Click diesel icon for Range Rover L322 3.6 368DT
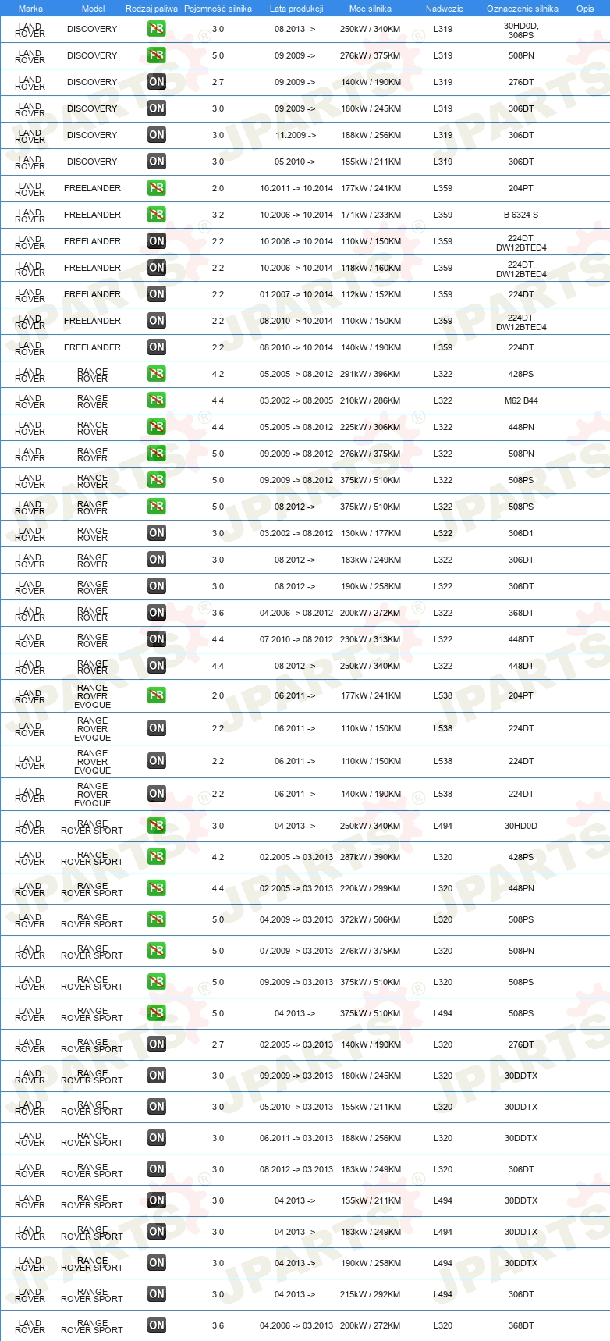This screenshot has height=1341, width=610. coord(157,613)
